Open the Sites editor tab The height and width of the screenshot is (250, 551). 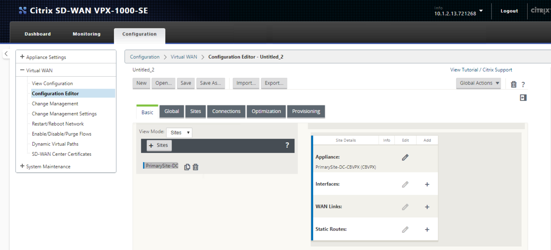[196, 111]
